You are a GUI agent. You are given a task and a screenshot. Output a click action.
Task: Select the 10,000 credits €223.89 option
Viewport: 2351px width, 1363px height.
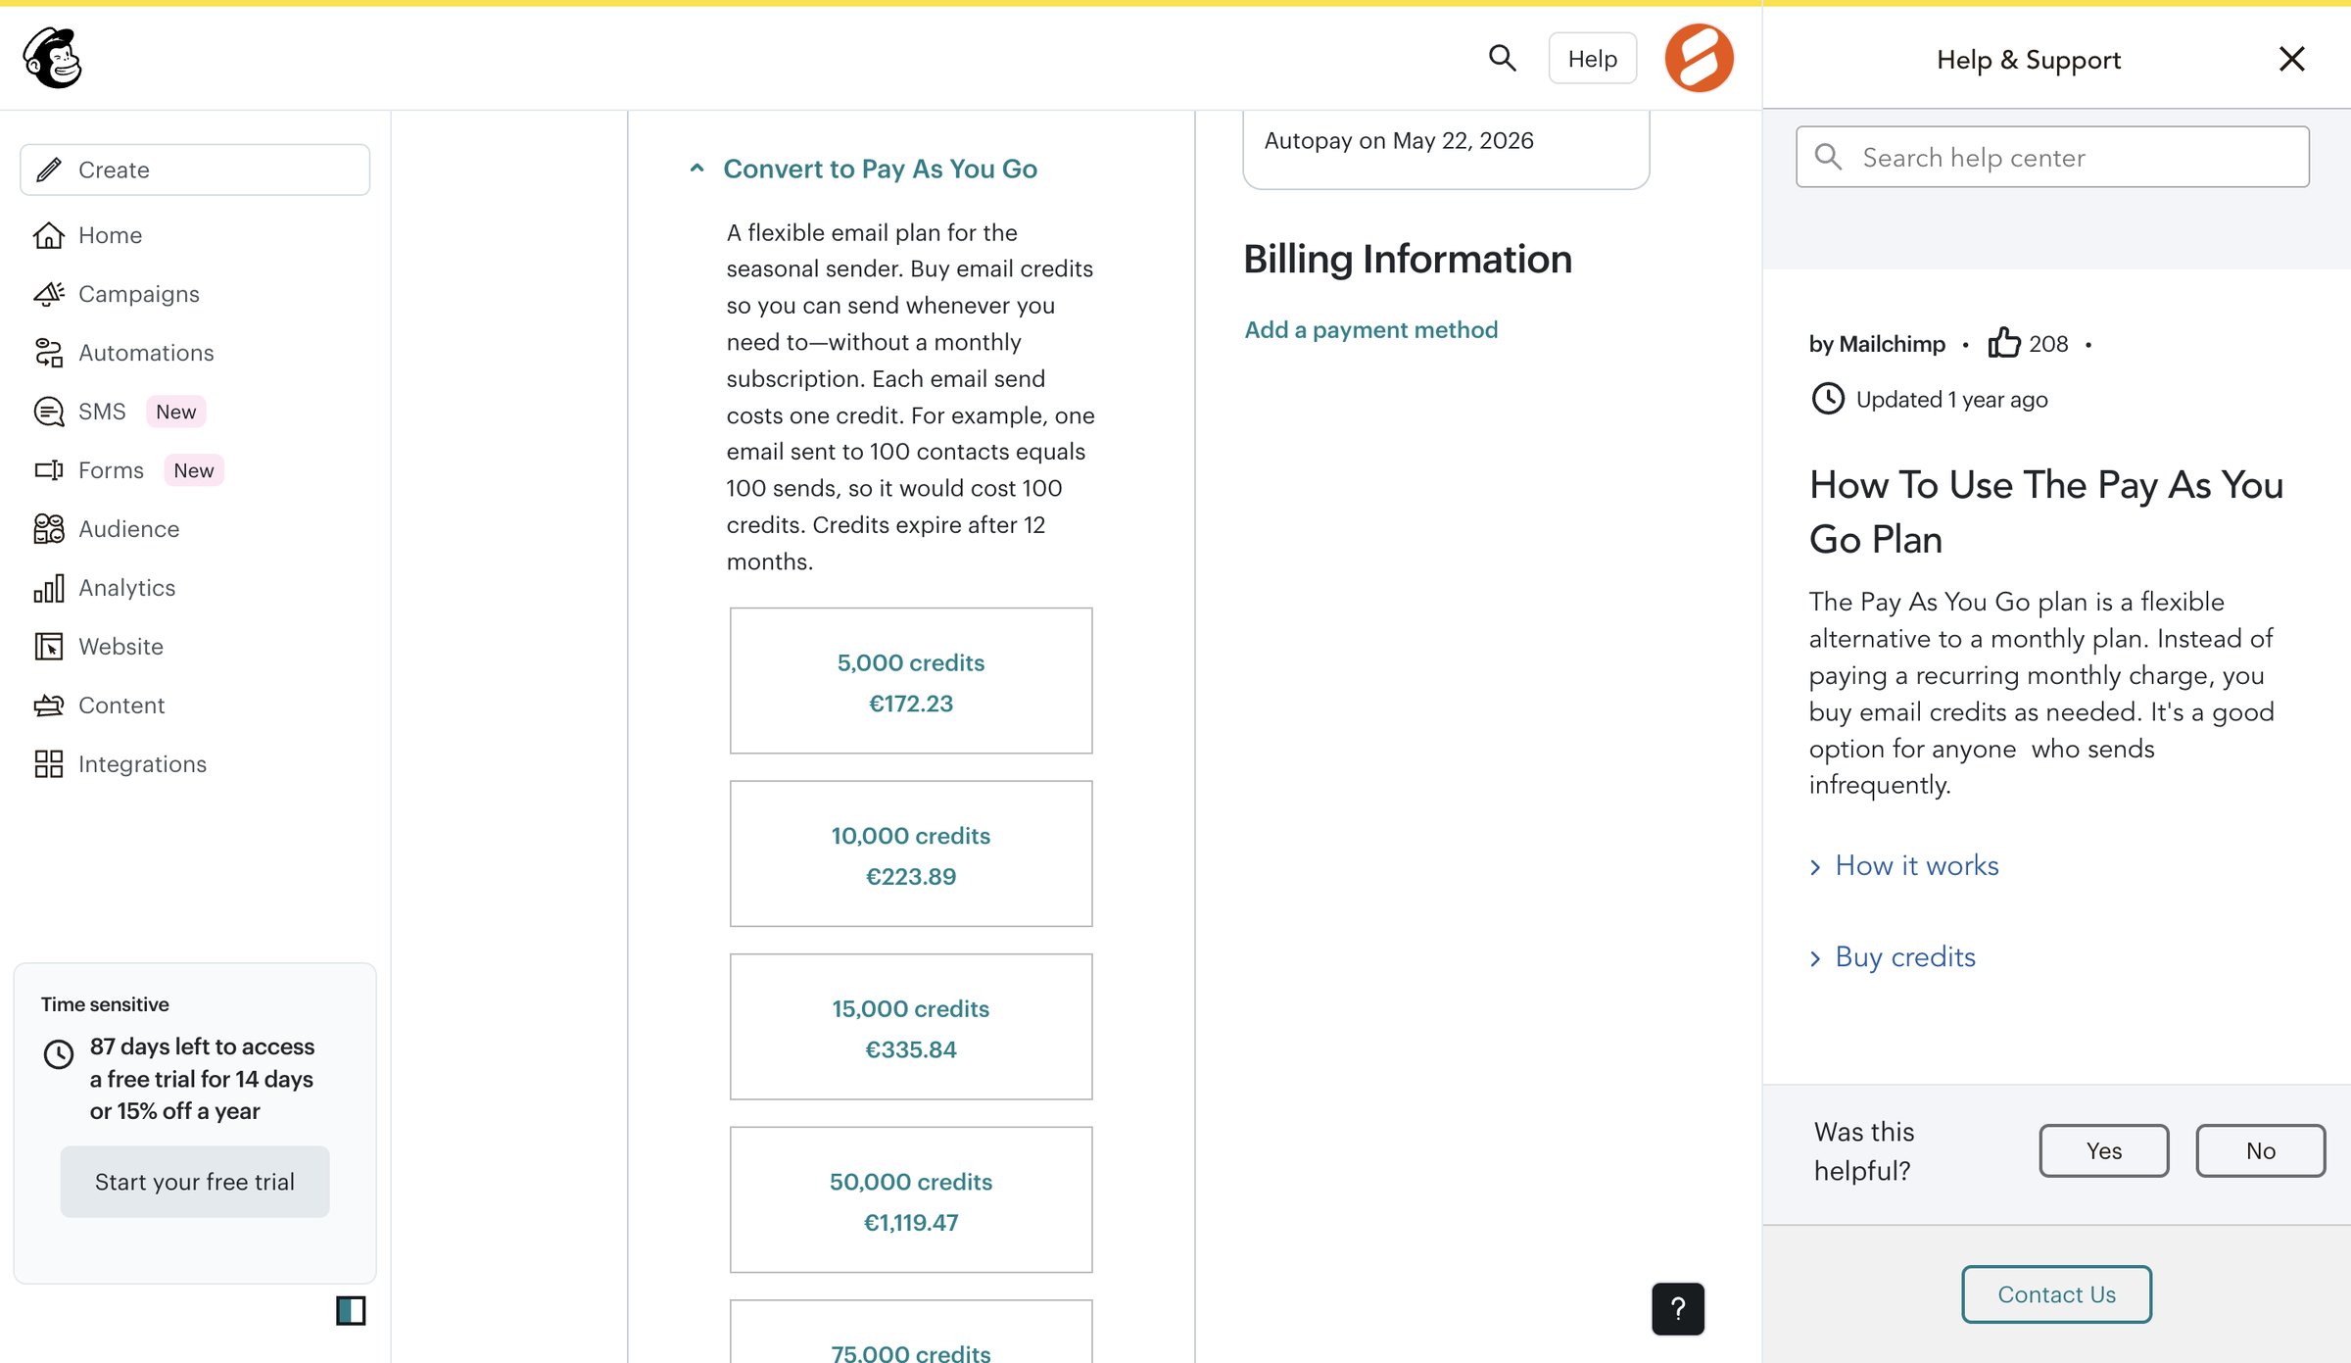(911, 853)
